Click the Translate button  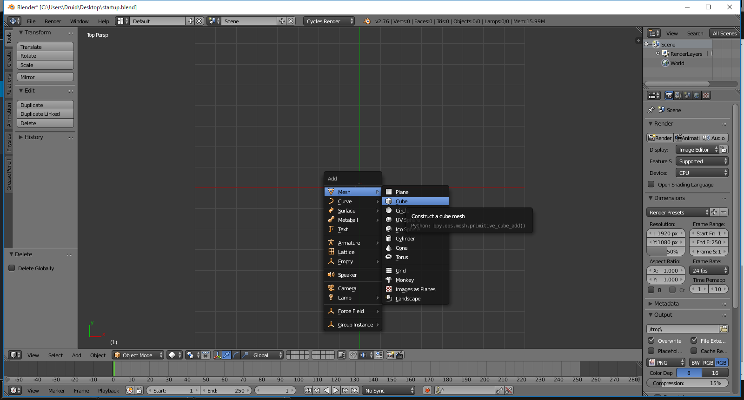click(x=45, y=47)
